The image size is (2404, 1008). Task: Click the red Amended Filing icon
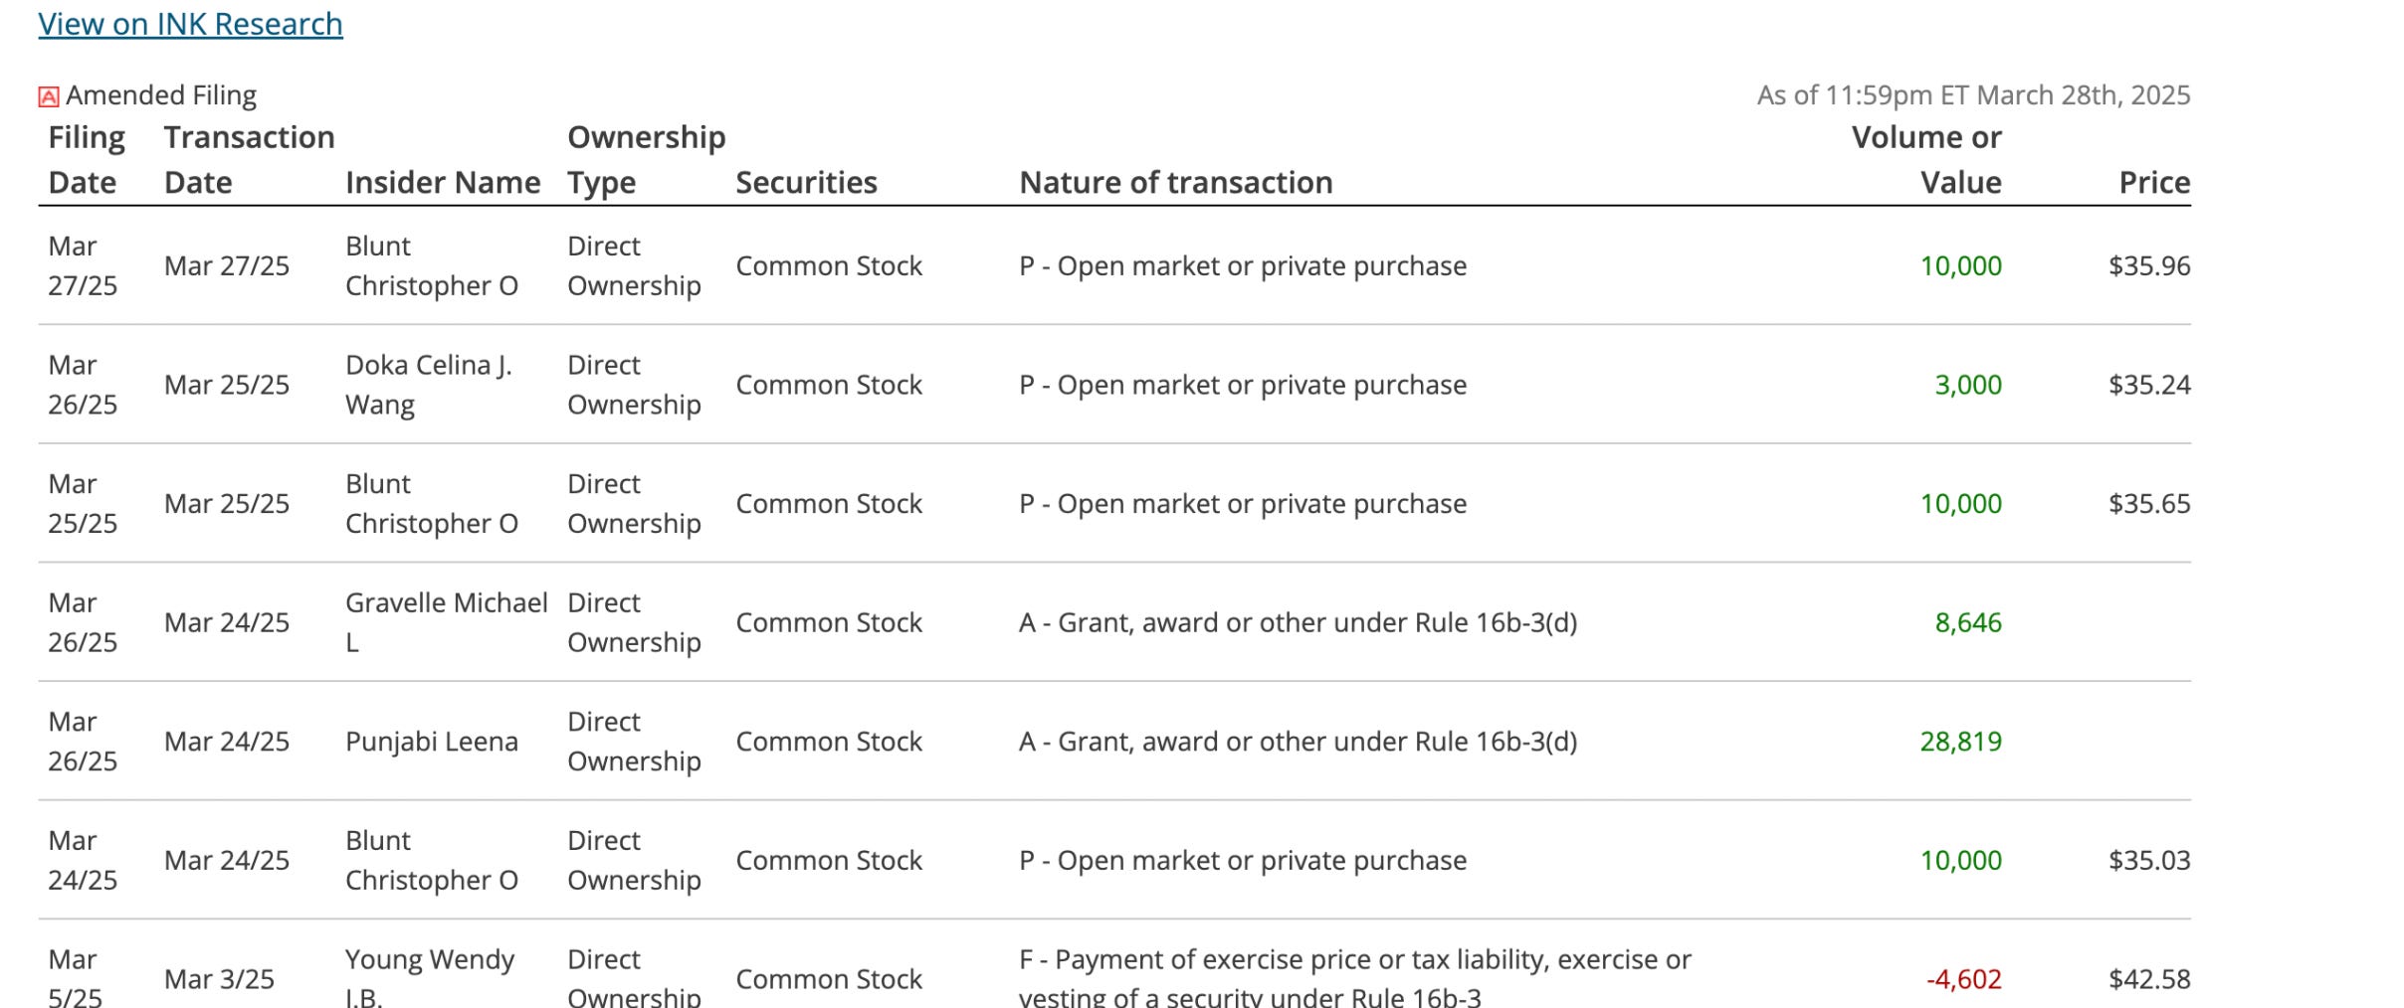coord(48,96)
